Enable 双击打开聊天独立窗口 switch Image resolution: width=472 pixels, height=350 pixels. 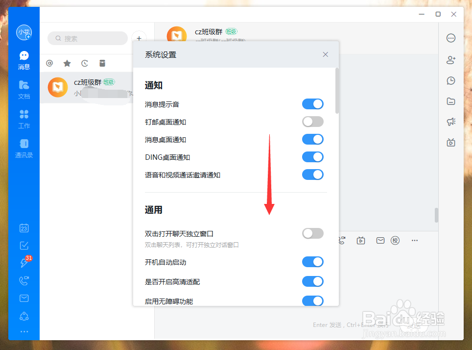pyautogui.click(x=313, y=233)
